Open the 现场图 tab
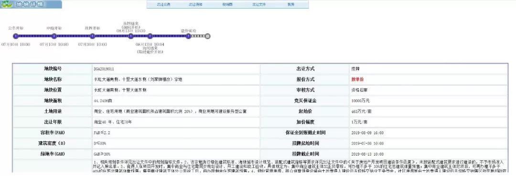This screenshot has width=516, height=176. [227, 5]
